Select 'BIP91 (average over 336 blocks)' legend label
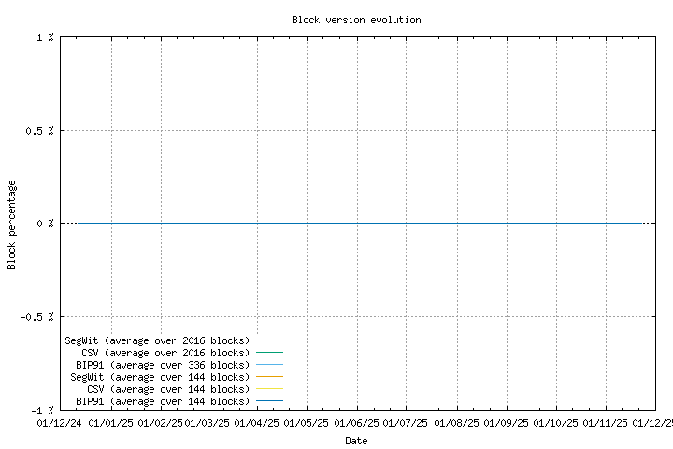673x449 pixels. tap(163, 365)
